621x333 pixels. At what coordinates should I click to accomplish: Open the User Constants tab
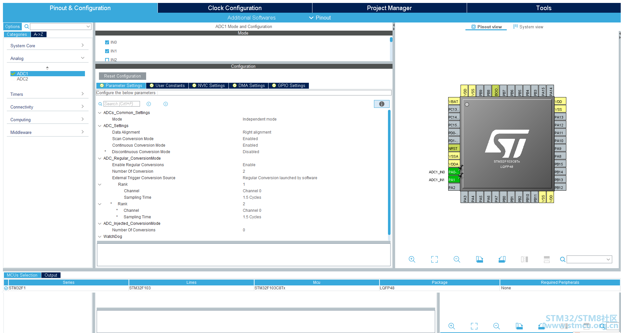click(x=167, y=85)
